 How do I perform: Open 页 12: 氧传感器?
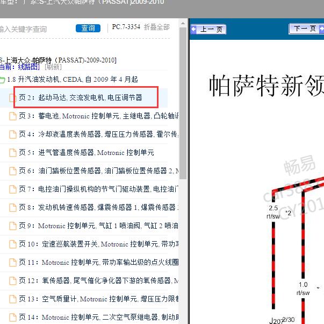(x=99, y=280)
